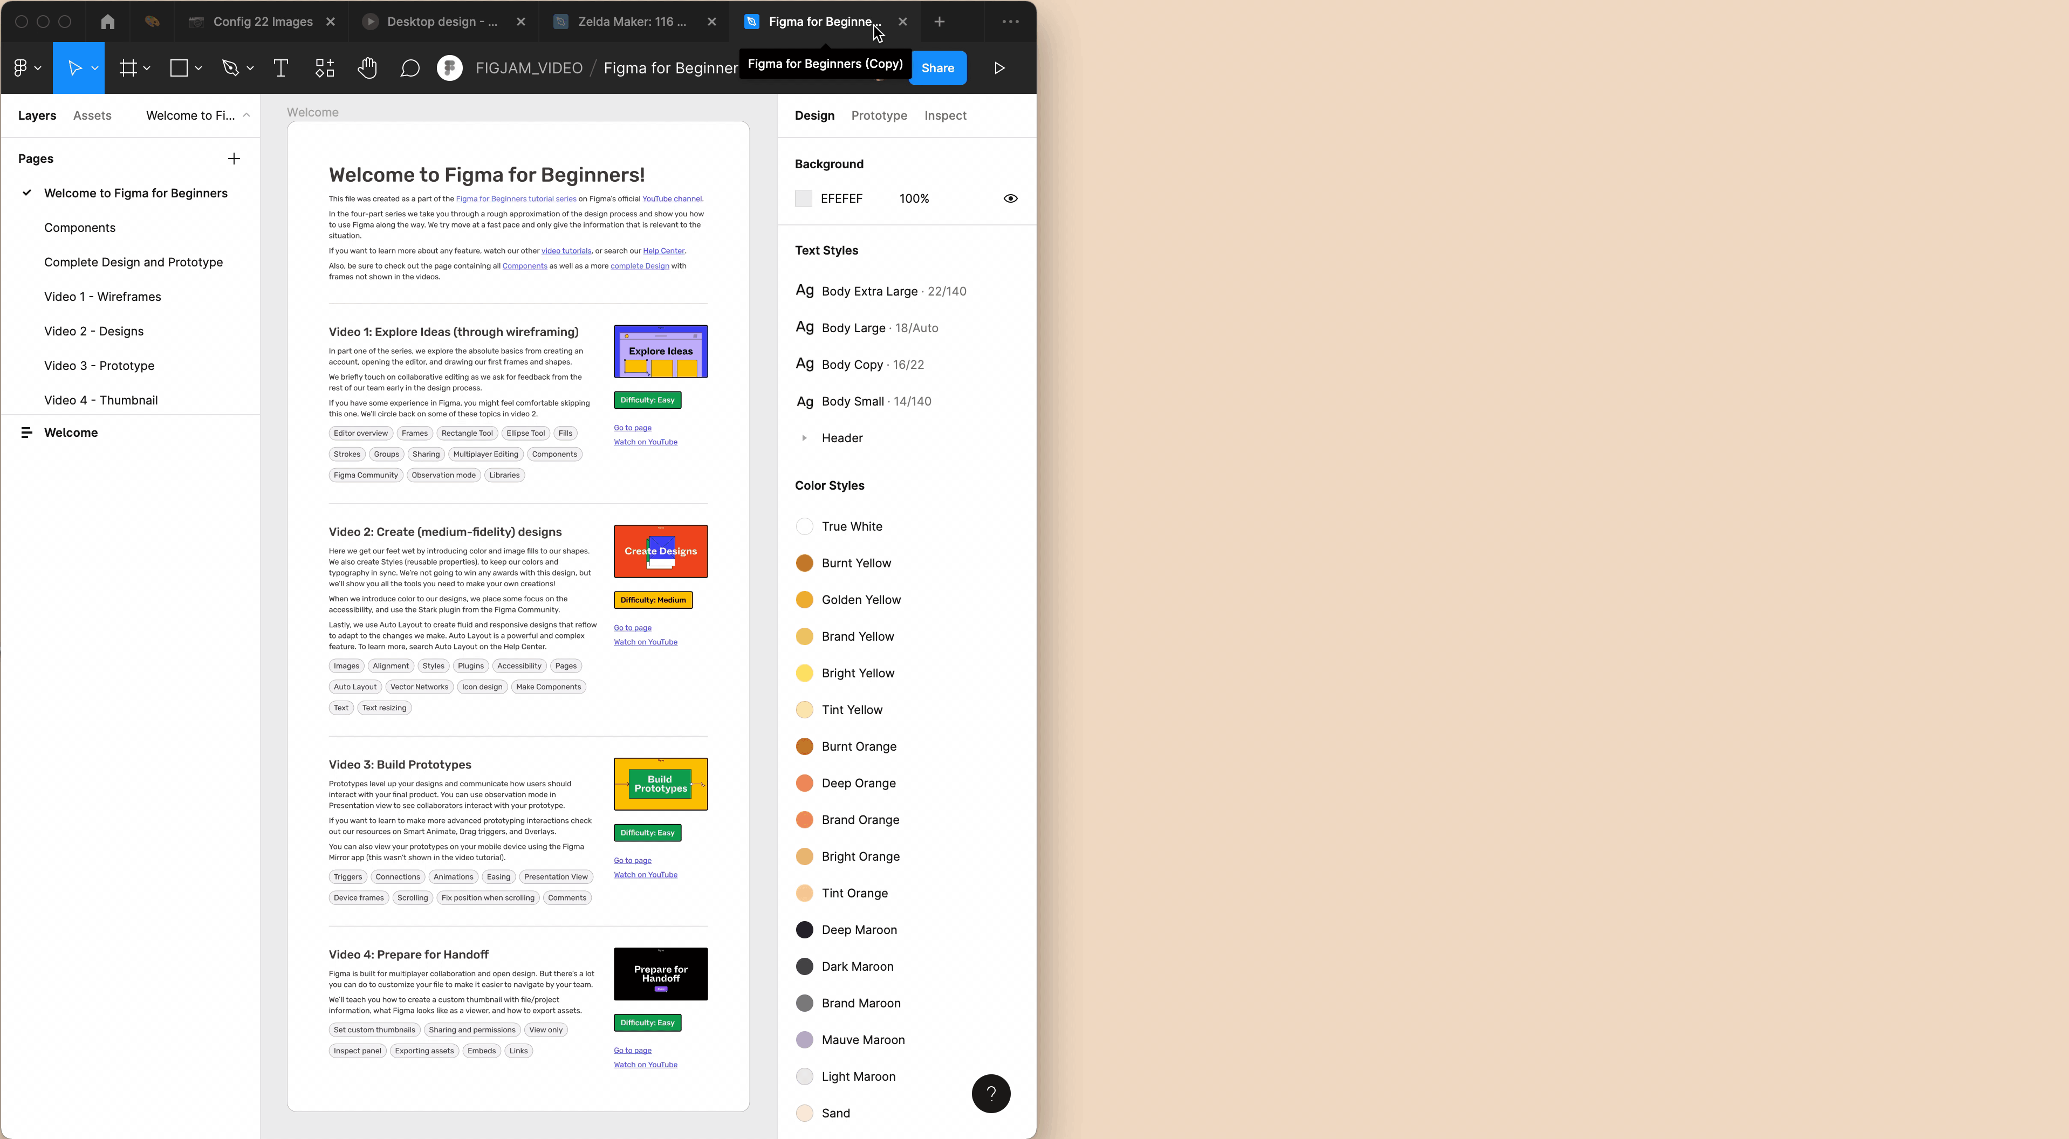Toggle visibility of background color
This screenshot has width=2069, height=1139.
click(1010, 198)
